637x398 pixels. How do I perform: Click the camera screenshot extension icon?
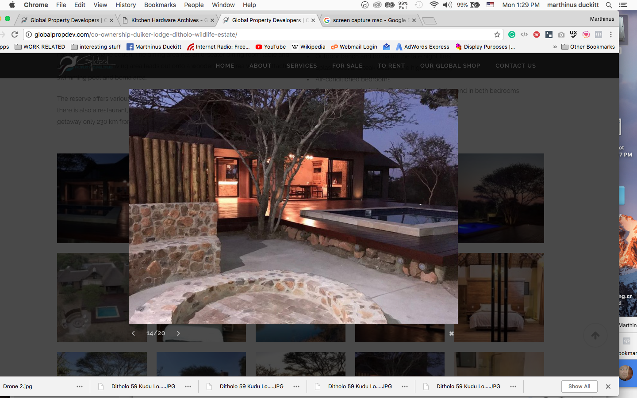(561, 34)
